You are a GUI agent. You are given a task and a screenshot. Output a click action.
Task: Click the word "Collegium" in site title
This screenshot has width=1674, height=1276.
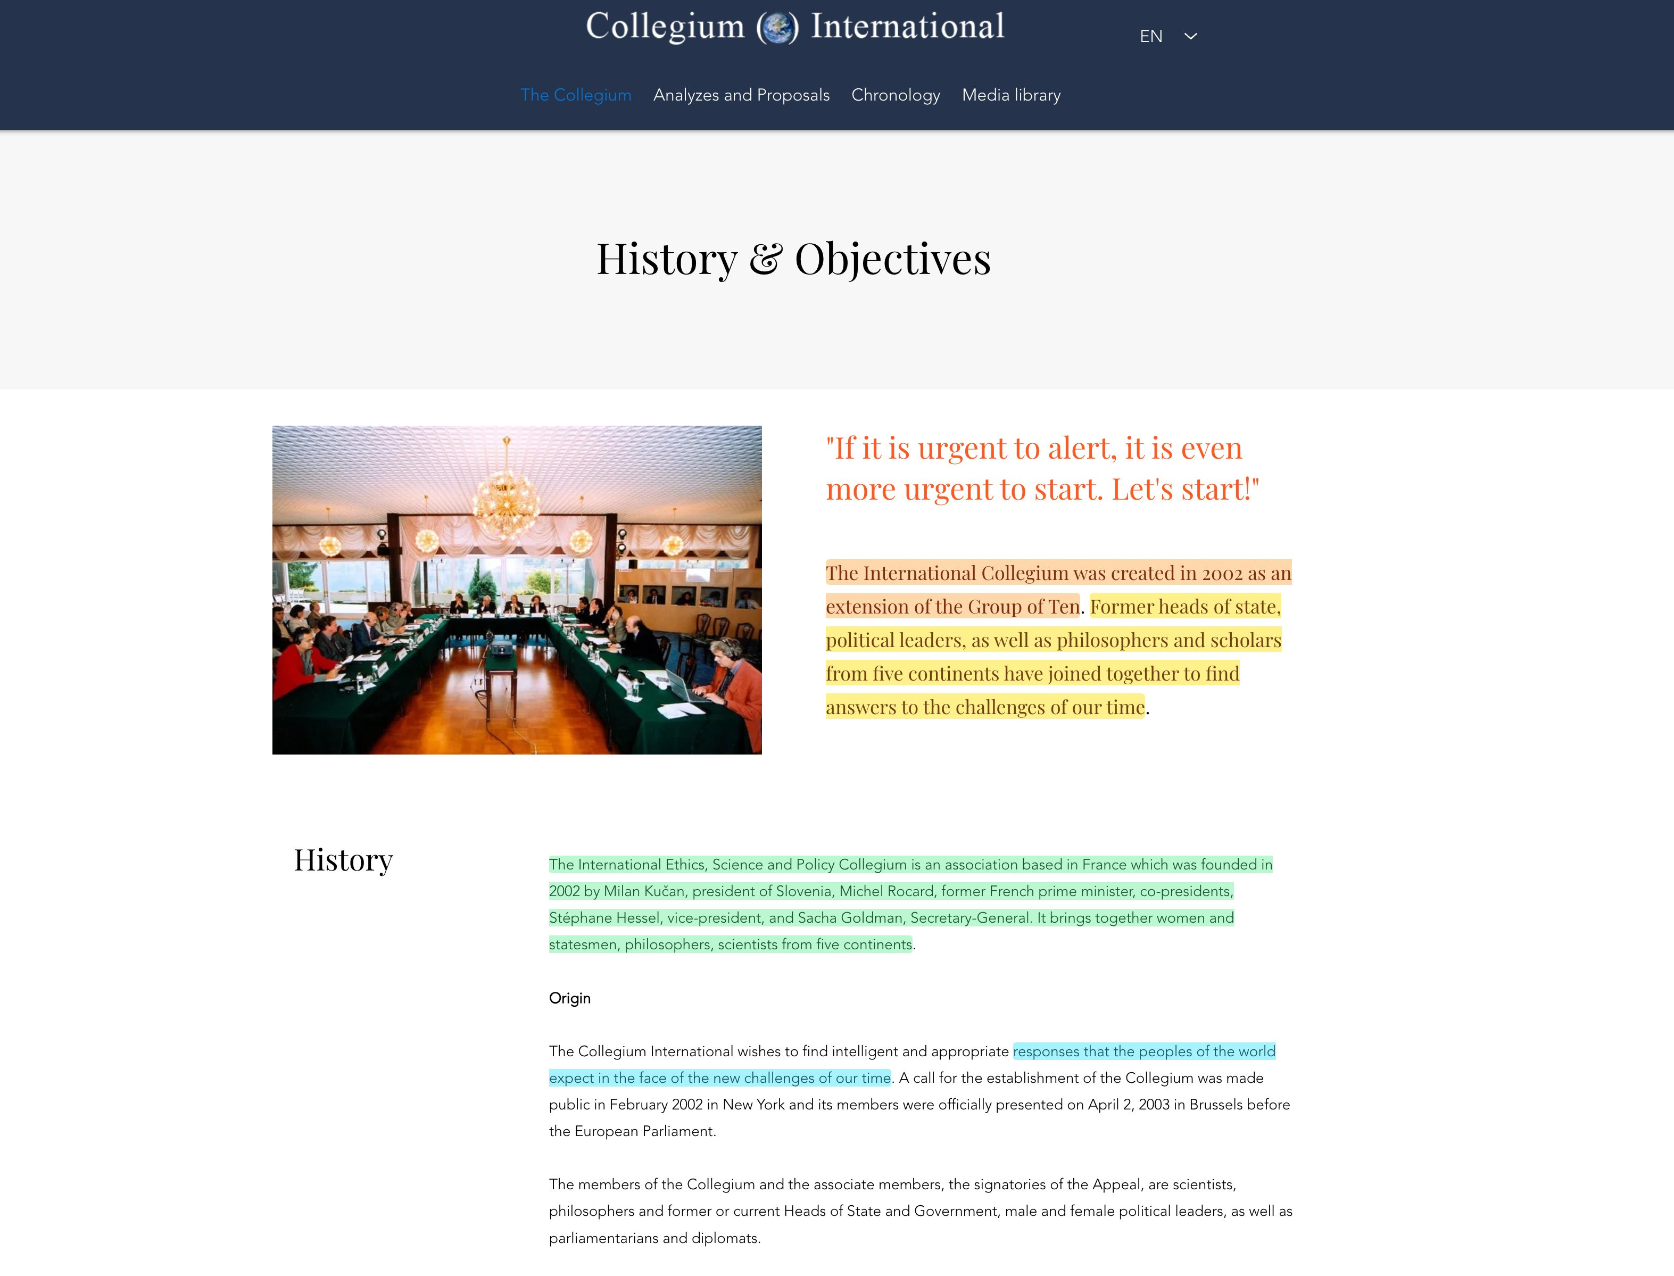[665, 27]
